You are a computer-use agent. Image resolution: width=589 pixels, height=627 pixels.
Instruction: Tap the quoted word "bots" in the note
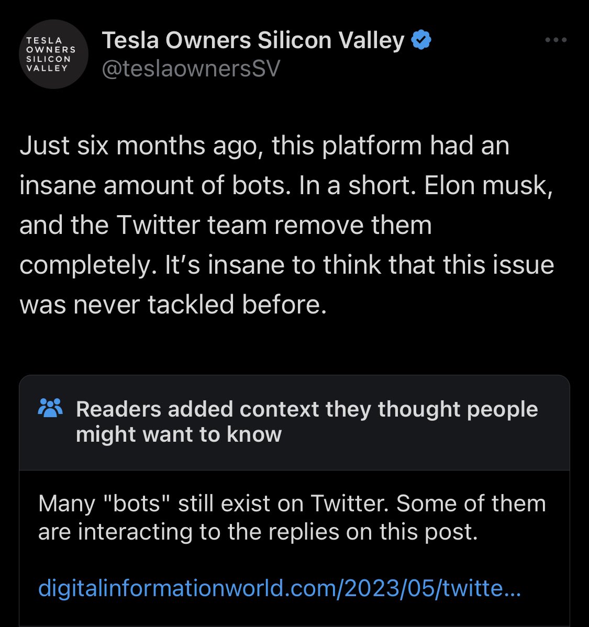point(137,503)
